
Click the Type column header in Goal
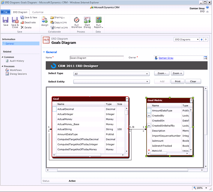pyautogui.click(x=111, y=104)
